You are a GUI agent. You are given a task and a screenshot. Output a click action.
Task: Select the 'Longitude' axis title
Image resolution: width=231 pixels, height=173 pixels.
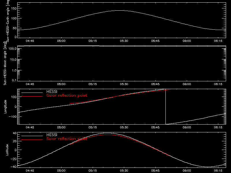(x=5, y=107)
